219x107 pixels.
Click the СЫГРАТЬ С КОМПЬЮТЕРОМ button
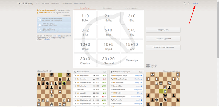click(163, 47)
